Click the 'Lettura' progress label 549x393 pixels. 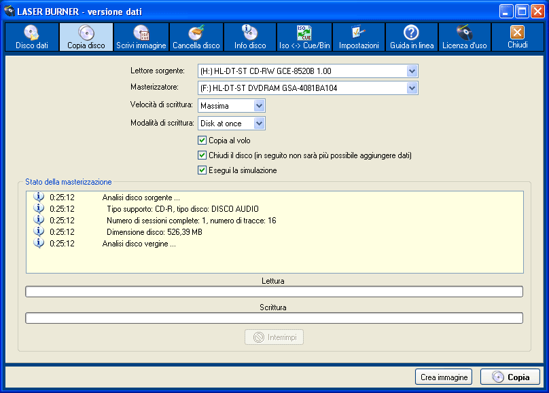(273, 281)
